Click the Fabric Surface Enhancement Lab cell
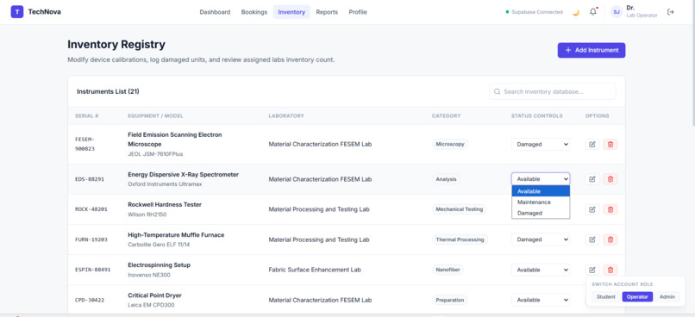 [x=315, y=270]
